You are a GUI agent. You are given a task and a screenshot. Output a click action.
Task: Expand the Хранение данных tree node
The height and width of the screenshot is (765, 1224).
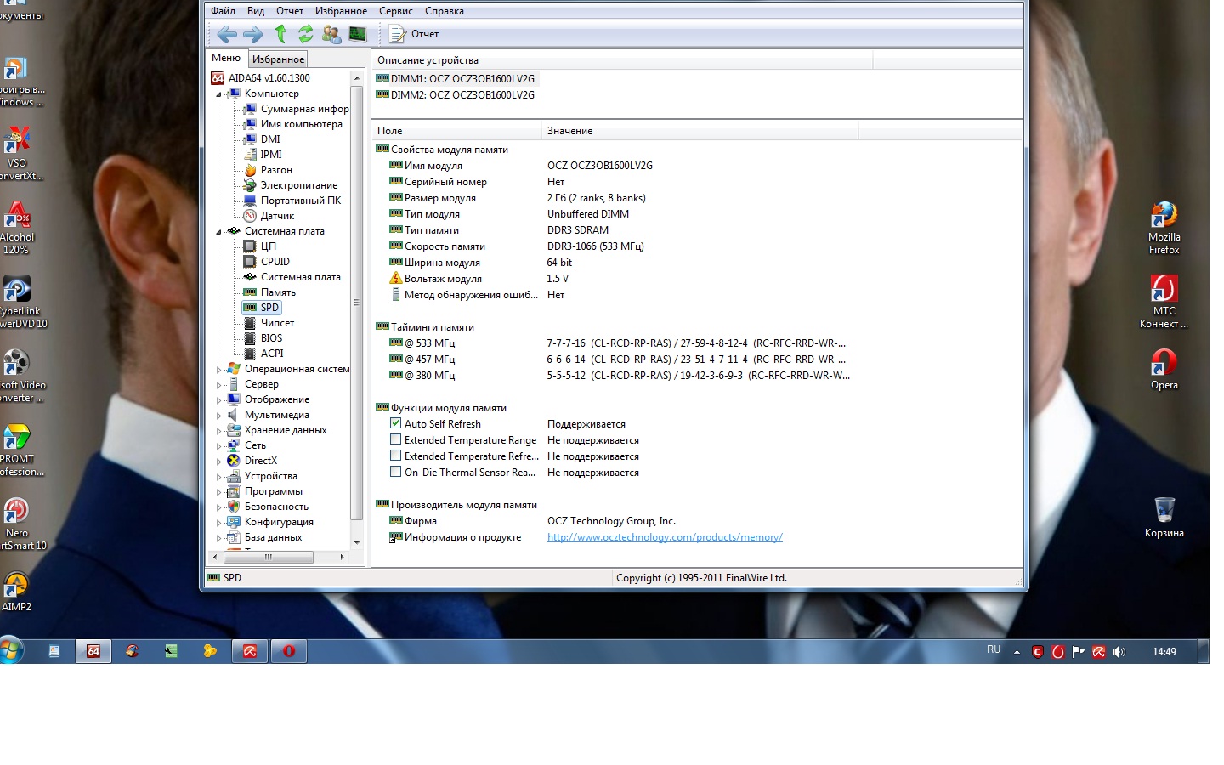218,431
